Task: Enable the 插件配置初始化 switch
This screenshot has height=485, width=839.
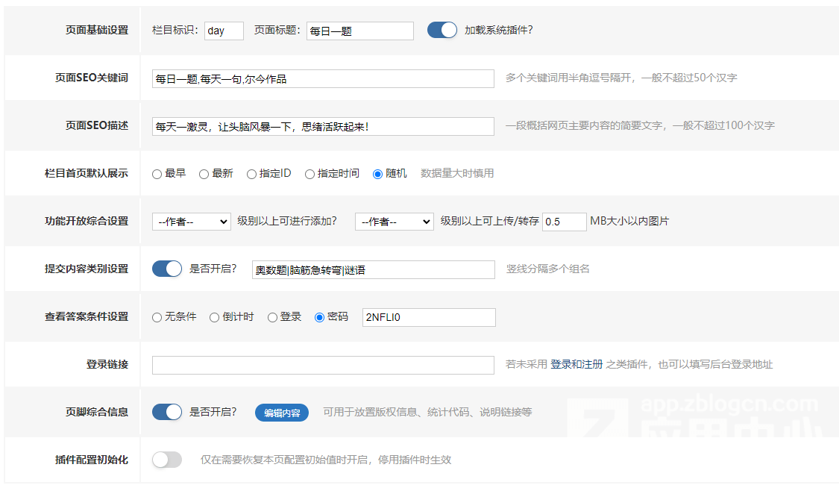Action: point(167,460)
